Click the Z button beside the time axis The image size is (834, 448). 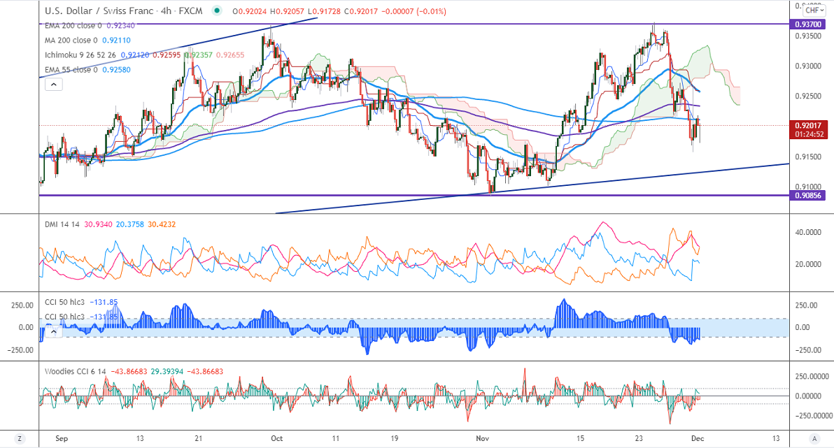(x=20, y=438)
